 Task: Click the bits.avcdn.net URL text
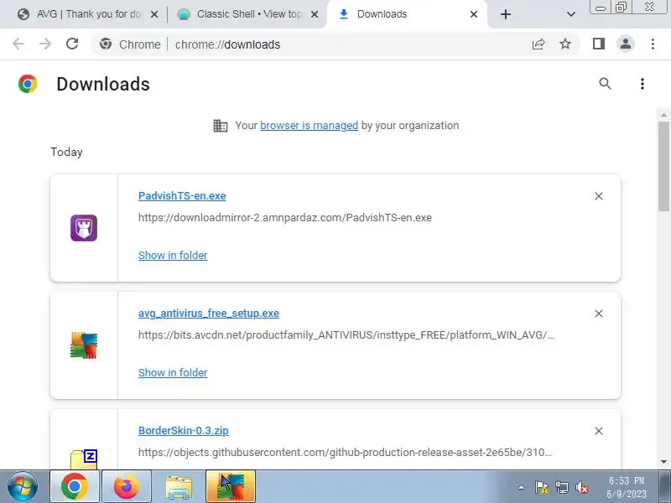tap(346, 334)
